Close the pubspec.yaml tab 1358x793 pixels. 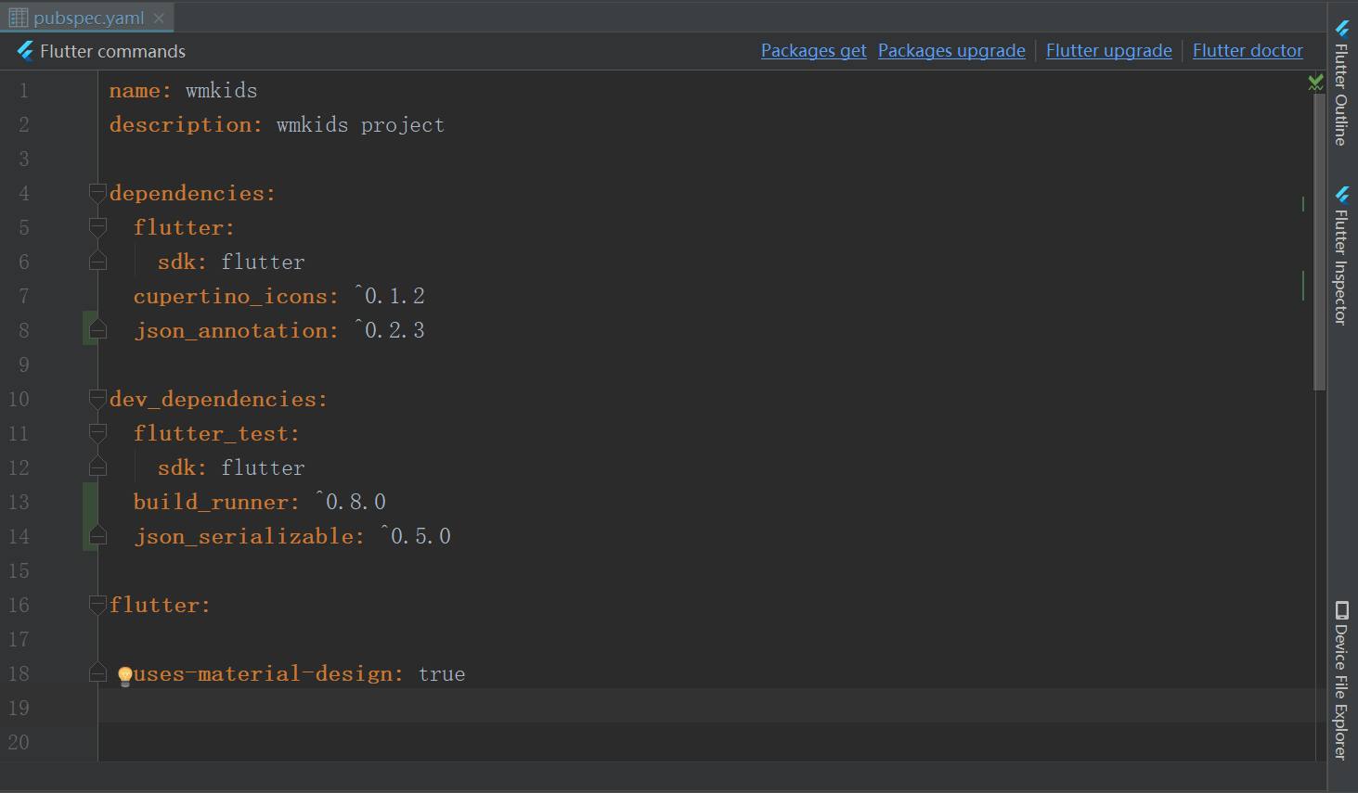point(160,18)
